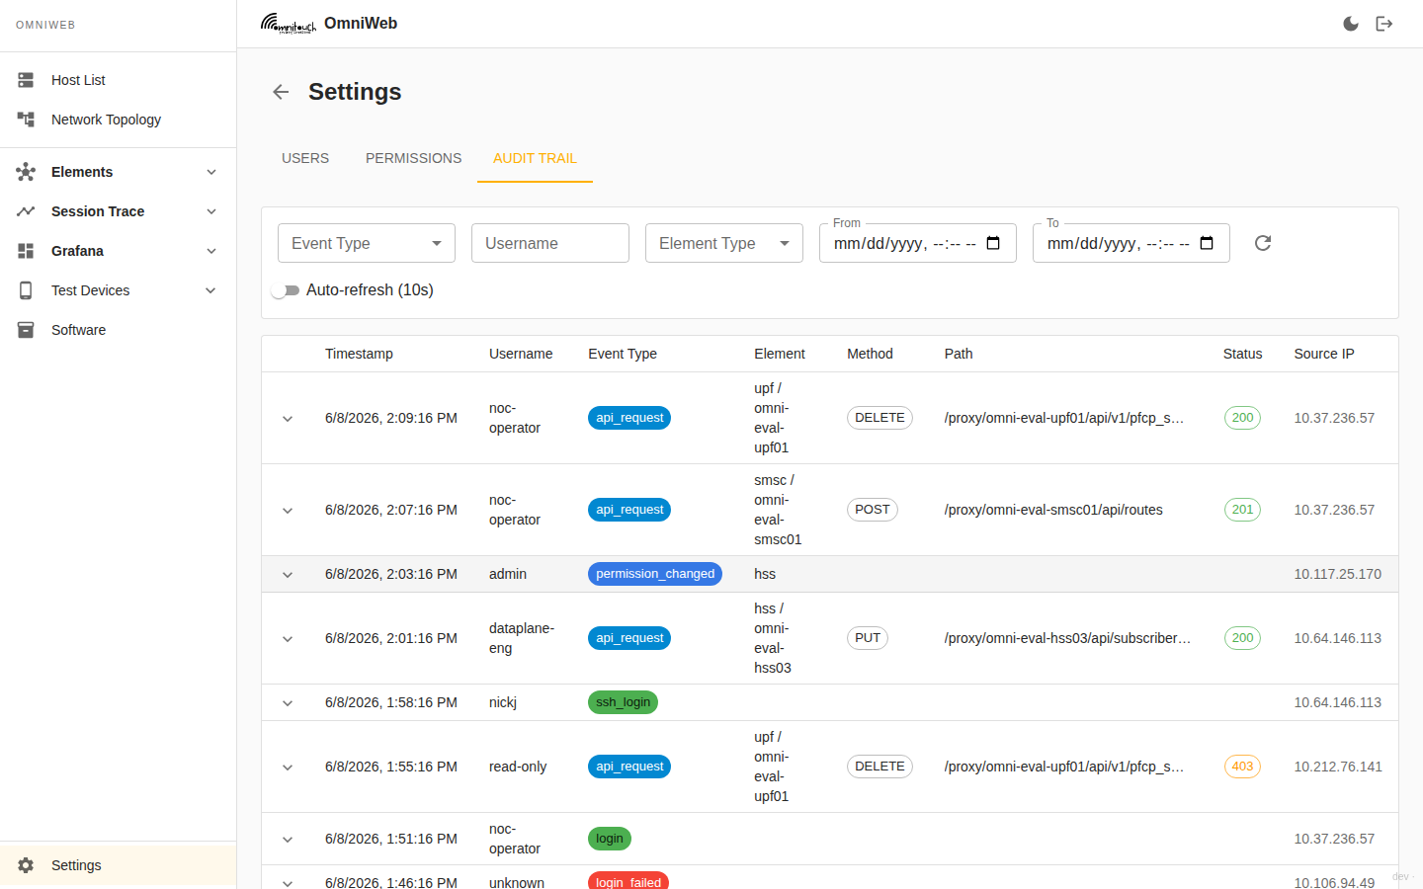Click the Timestamp column header
Screen dimensions: 1423x889
tap(359, 354)
